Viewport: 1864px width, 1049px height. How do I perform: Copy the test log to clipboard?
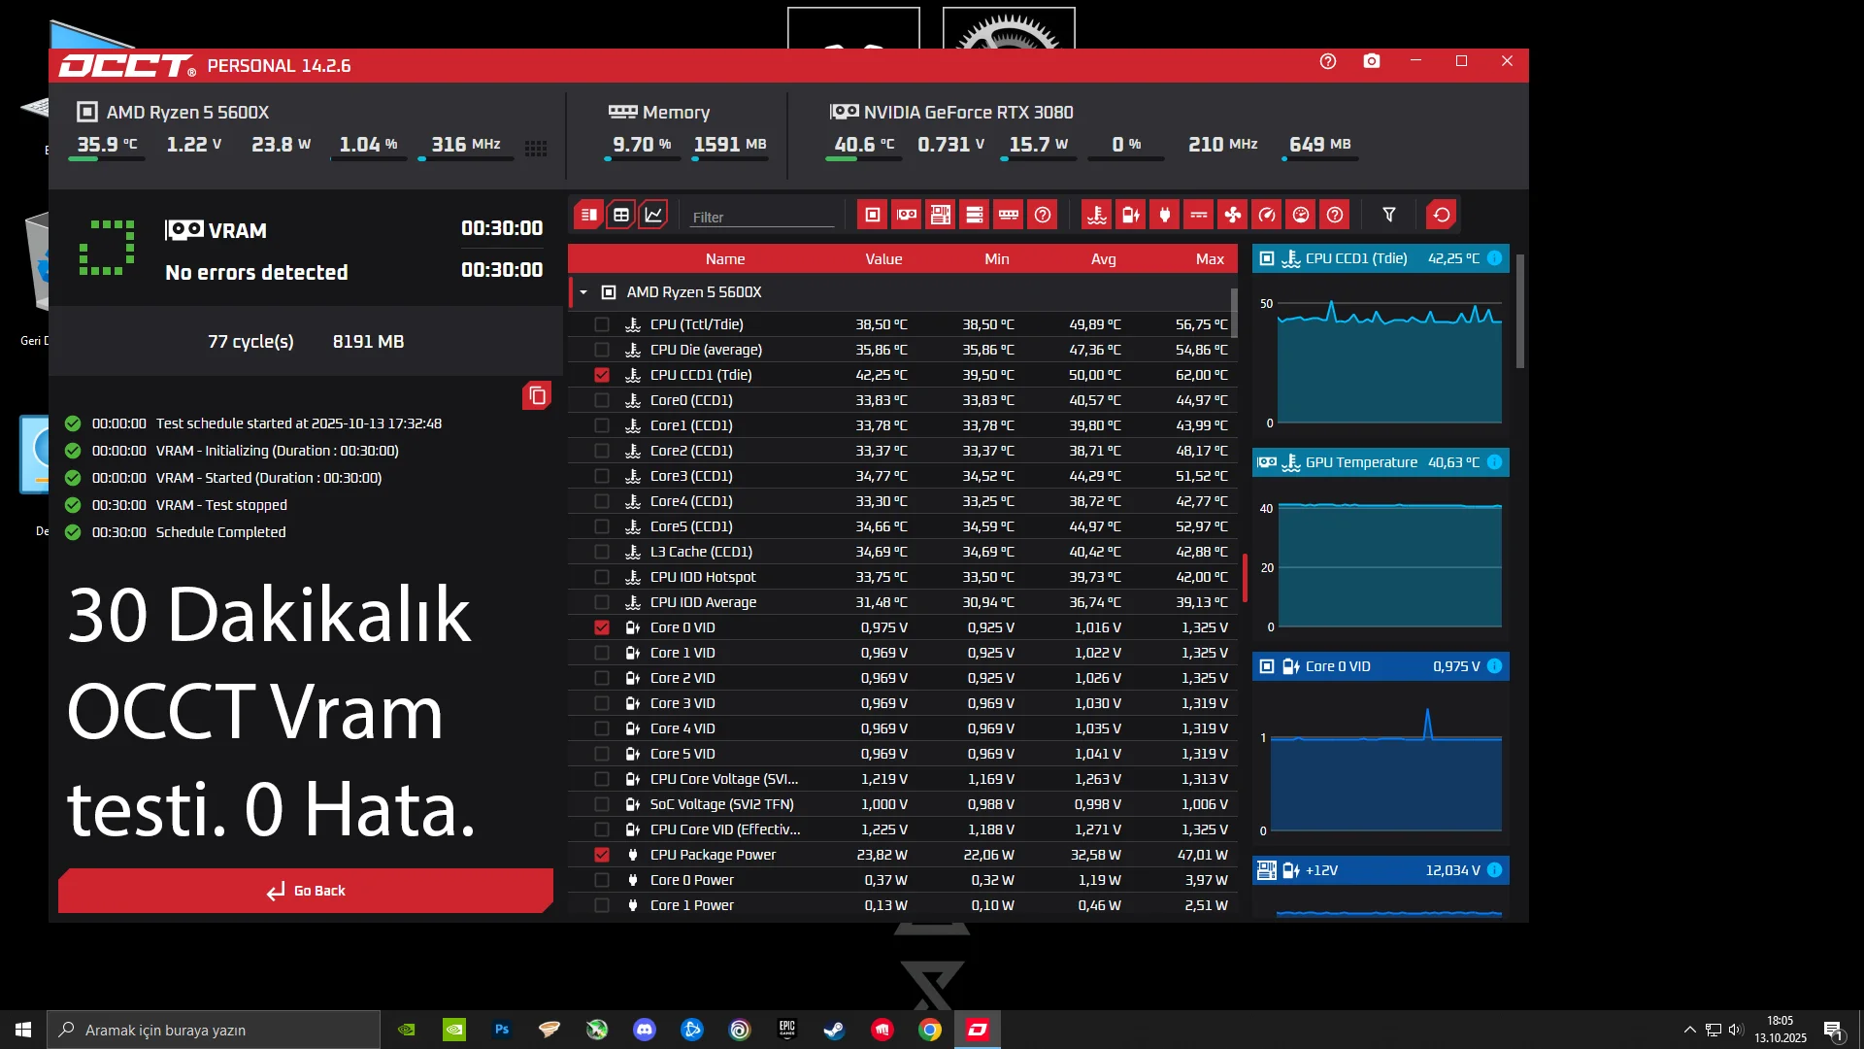537,395
